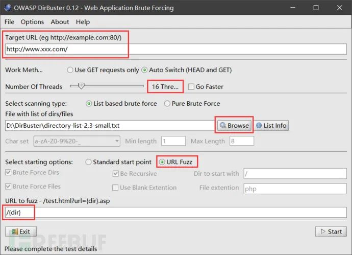This screenshot has height=255, width=352.
Task: Click the Max Length field
Action: (241, 141)
